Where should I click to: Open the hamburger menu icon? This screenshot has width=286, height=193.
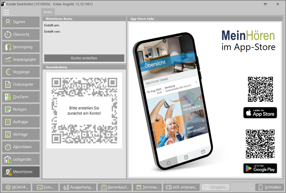pyautogui.click(x=6, y=12)
